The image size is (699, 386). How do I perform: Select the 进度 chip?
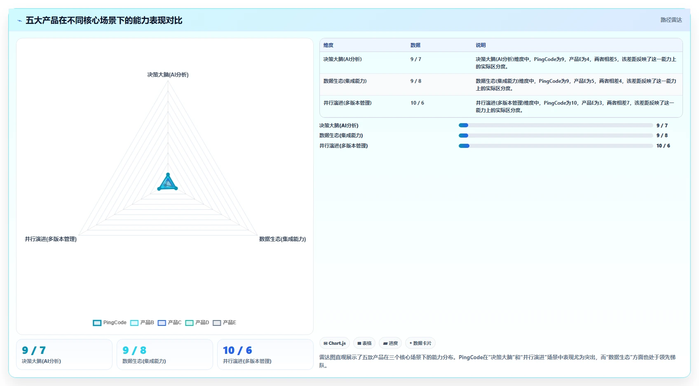pyautogui.click(x=390, y=343)
